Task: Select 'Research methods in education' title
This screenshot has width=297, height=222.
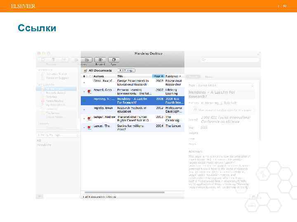Action: 132,109
